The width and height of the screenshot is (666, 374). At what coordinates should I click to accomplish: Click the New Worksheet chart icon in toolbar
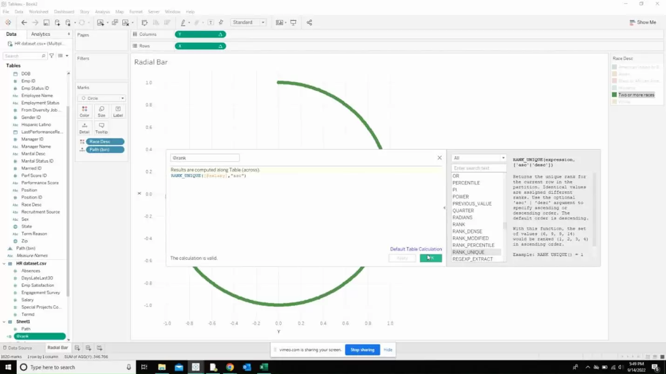tap(100, 22)
